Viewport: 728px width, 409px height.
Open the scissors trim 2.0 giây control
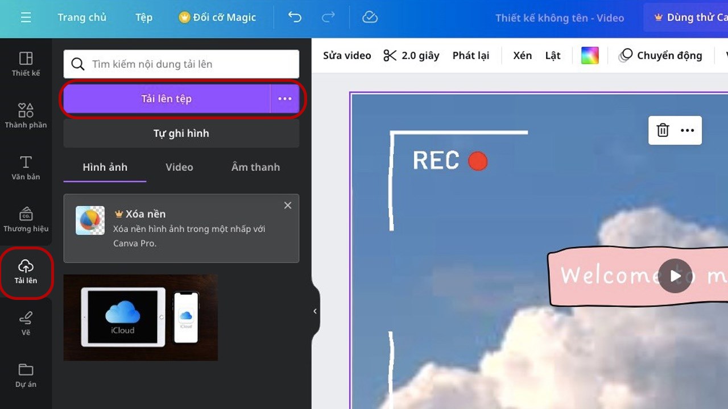(411, 56)
